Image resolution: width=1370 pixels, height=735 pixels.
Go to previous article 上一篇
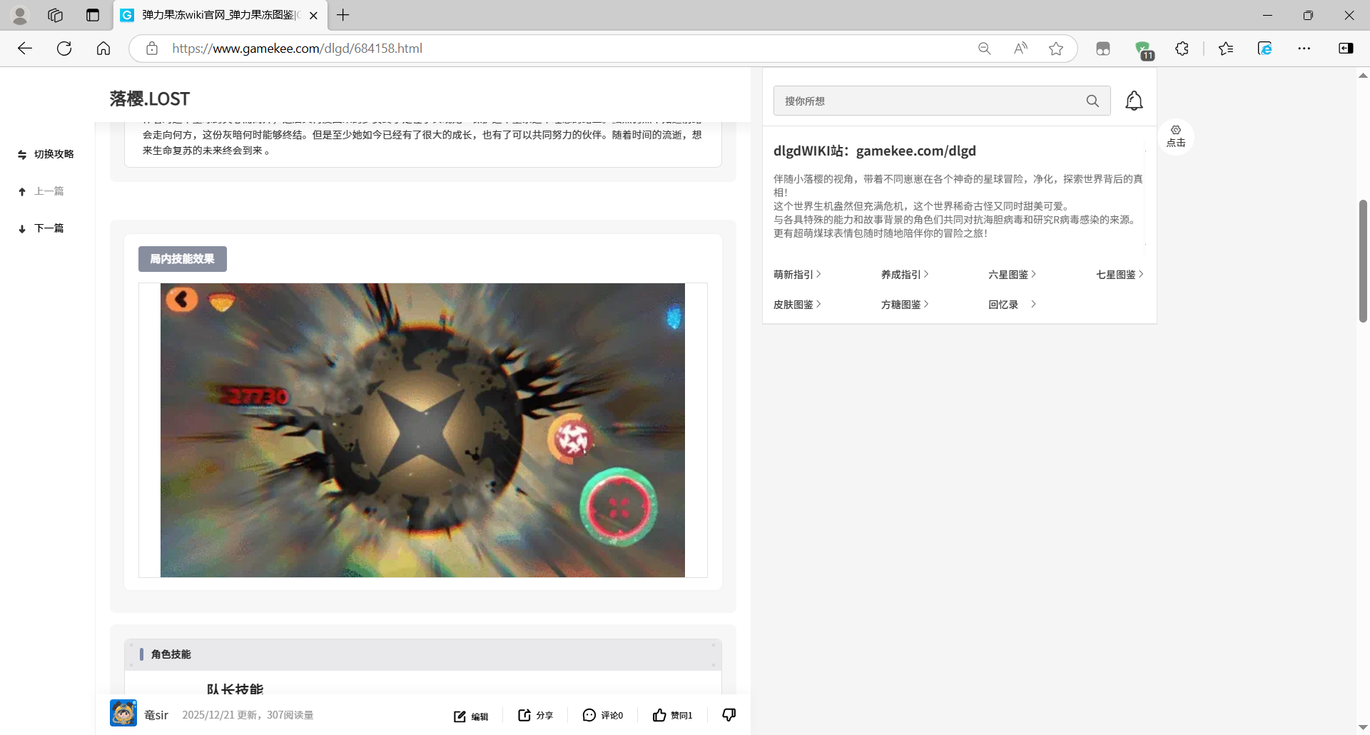[x=41, y=191]
